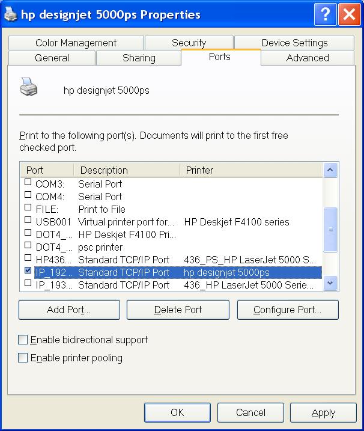
Task: Check the IP_193 port checkbox
Action: (x=28, y=283)
